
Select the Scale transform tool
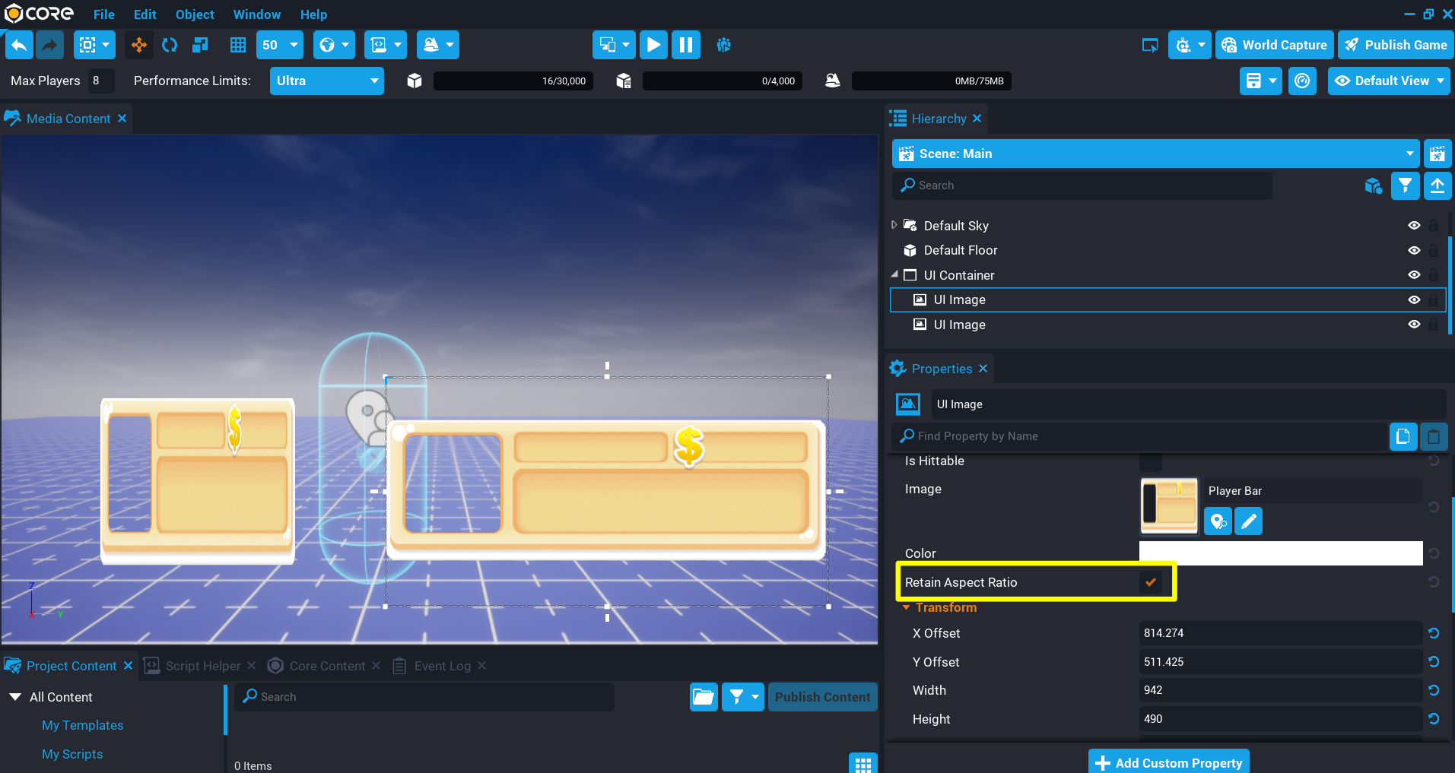pos(200,45)
